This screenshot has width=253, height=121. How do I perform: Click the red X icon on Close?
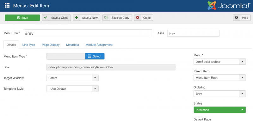[x=138, y=18]
